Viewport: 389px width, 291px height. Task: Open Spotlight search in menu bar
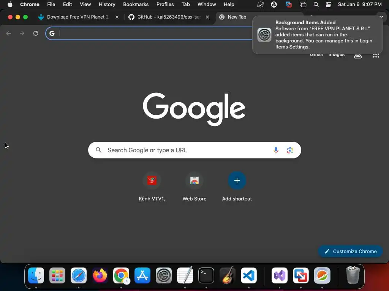(x=316, y=5)
